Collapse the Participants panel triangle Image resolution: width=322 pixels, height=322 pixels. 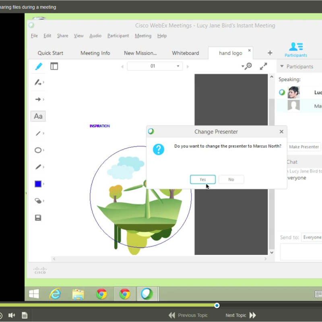[282, 66]
